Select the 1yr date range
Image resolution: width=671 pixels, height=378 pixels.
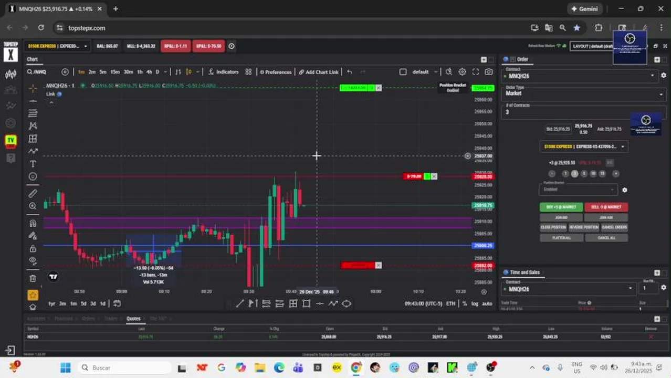click(52, 303)
